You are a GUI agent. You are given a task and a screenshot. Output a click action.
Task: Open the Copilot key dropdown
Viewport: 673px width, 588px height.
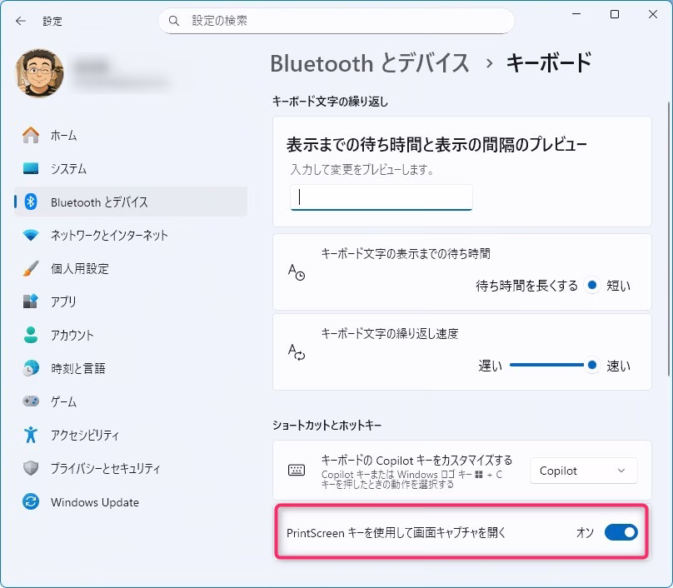583,471
